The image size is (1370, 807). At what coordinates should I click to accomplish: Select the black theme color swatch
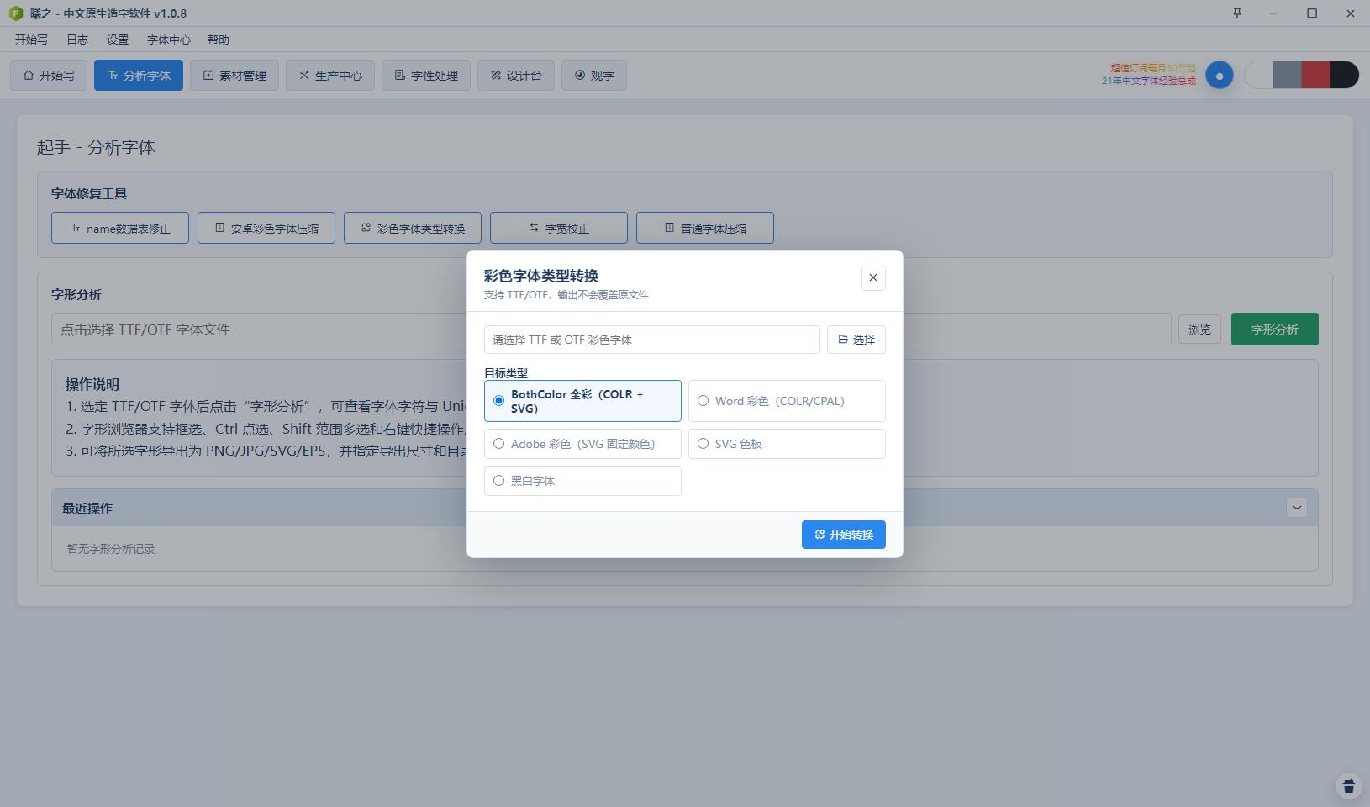click(x=1345, y=76)
